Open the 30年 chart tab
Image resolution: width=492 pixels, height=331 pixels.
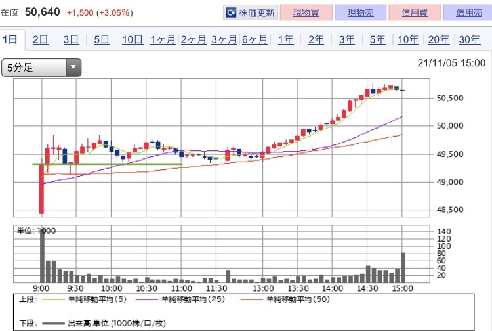pyautogui.click(x=470, y=40)
